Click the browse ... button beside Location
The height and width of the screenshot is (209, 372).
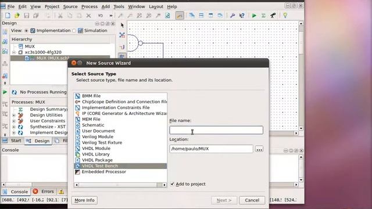click(x=259, y=149)
